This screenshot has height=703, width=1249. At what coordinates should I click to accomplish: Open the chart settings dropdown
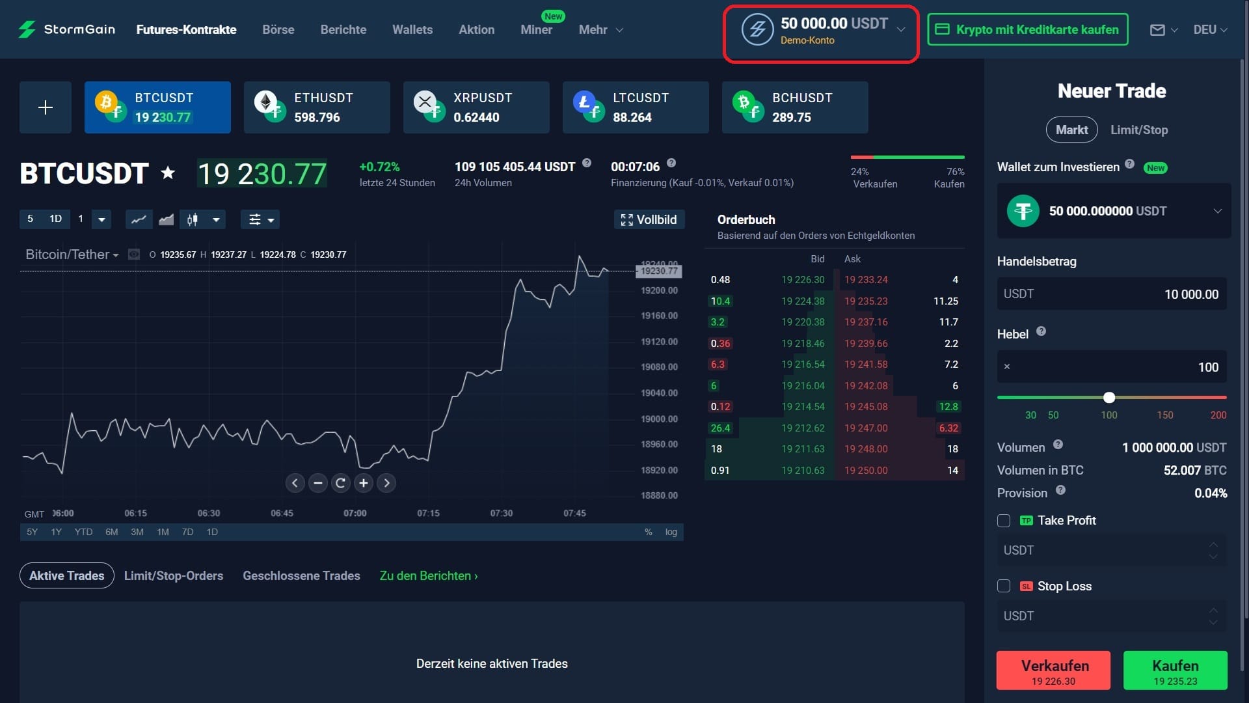260,220
